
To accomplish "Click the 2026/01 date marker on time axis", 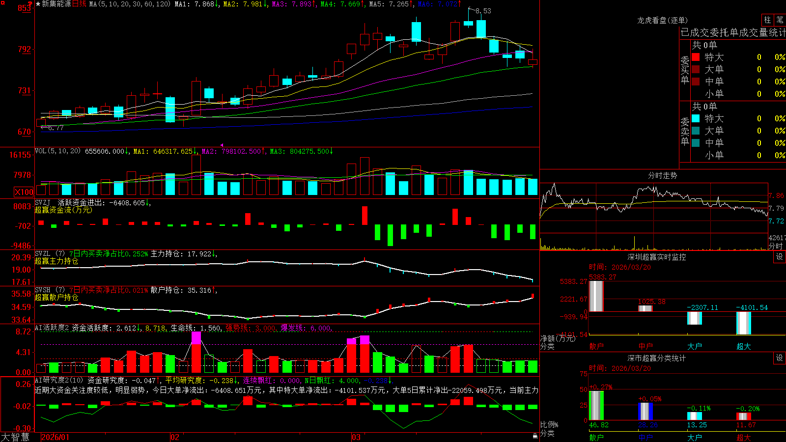I will coord(56,437).
